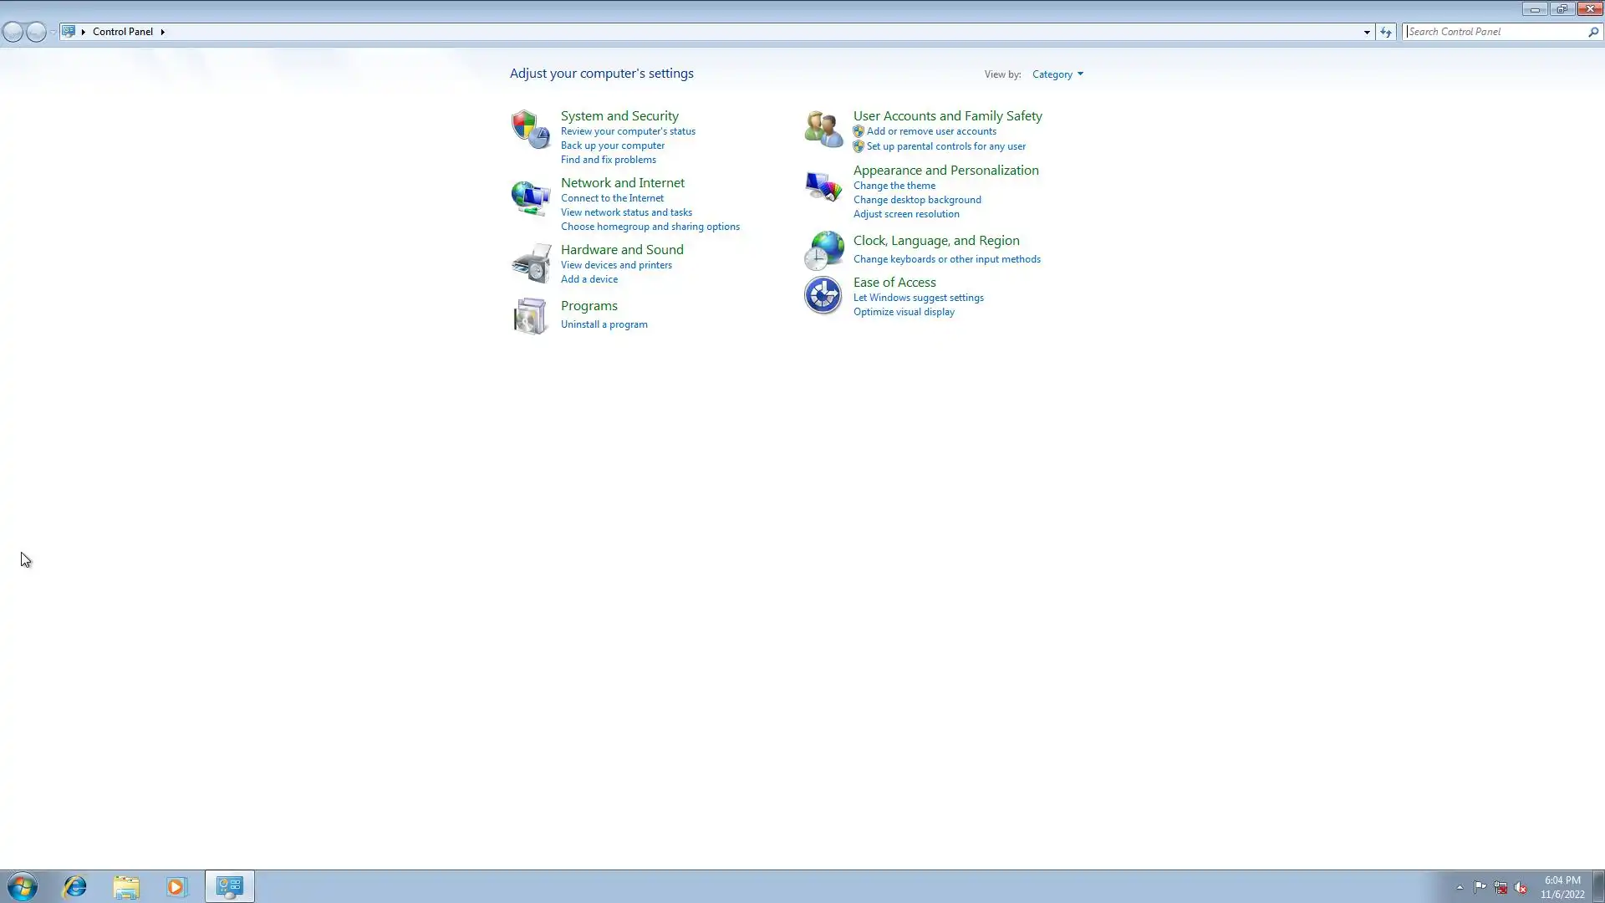Click the System and Security shield icon
Image resolution: width=1605 pixels, height=903 pixels.
pos(530,130)
